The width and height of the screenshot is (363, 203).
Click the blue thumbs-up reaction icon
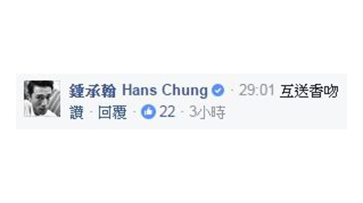(x=148, y=112)
